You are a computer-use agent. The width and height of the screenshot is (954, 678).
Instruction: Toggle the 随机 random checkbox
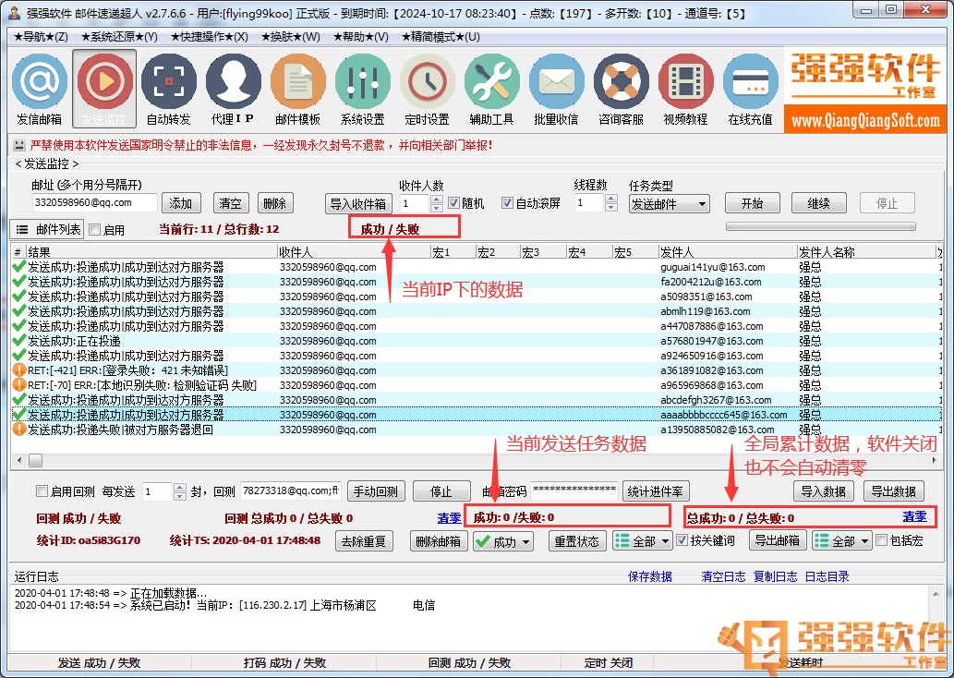click(x=453, y=202)
